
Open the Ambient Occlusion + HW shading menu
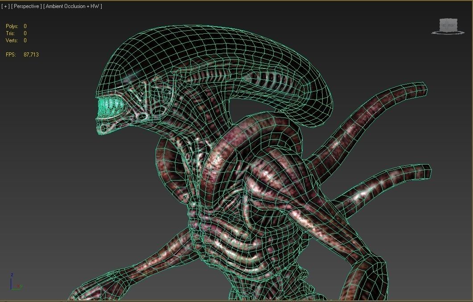pyautogui.click(x=73, y=6)
